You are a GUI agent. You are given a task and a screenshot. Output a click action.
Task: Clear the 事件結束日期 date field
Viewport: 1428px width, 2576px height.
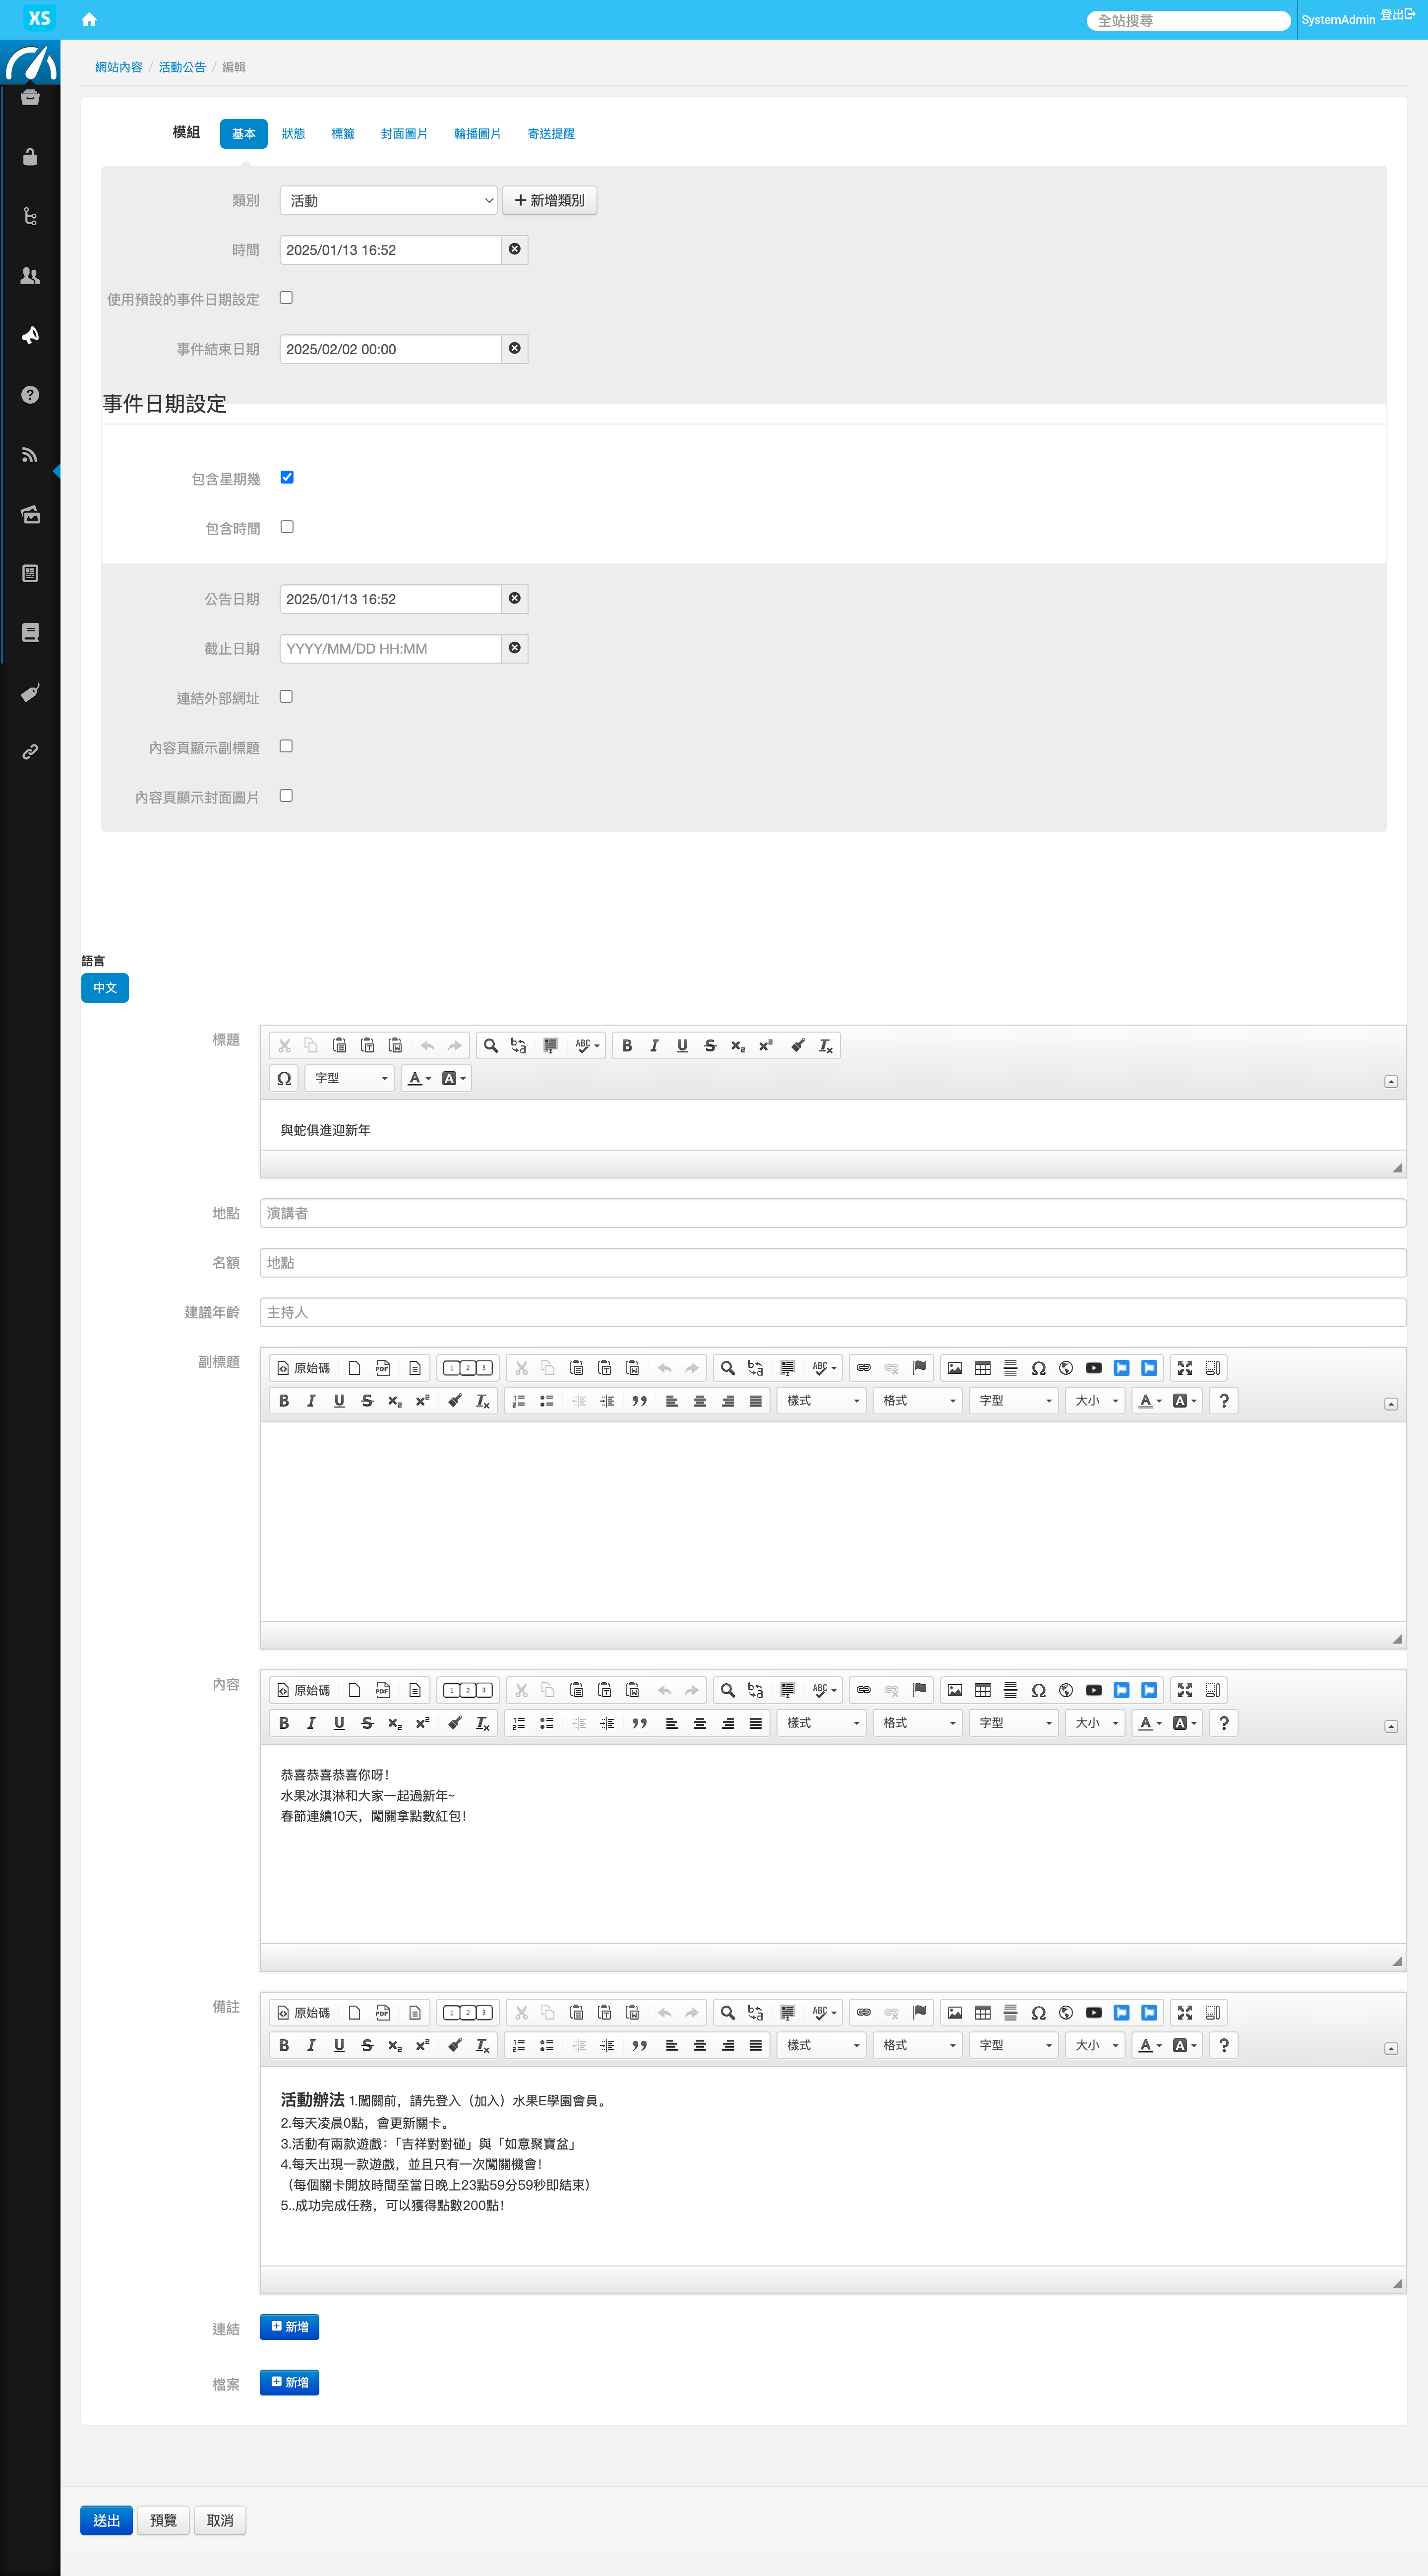coord(514,348)
